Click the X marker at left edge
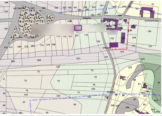Viewport: 162px width, 116px height. pyautogui.click(x=4, y=79)
